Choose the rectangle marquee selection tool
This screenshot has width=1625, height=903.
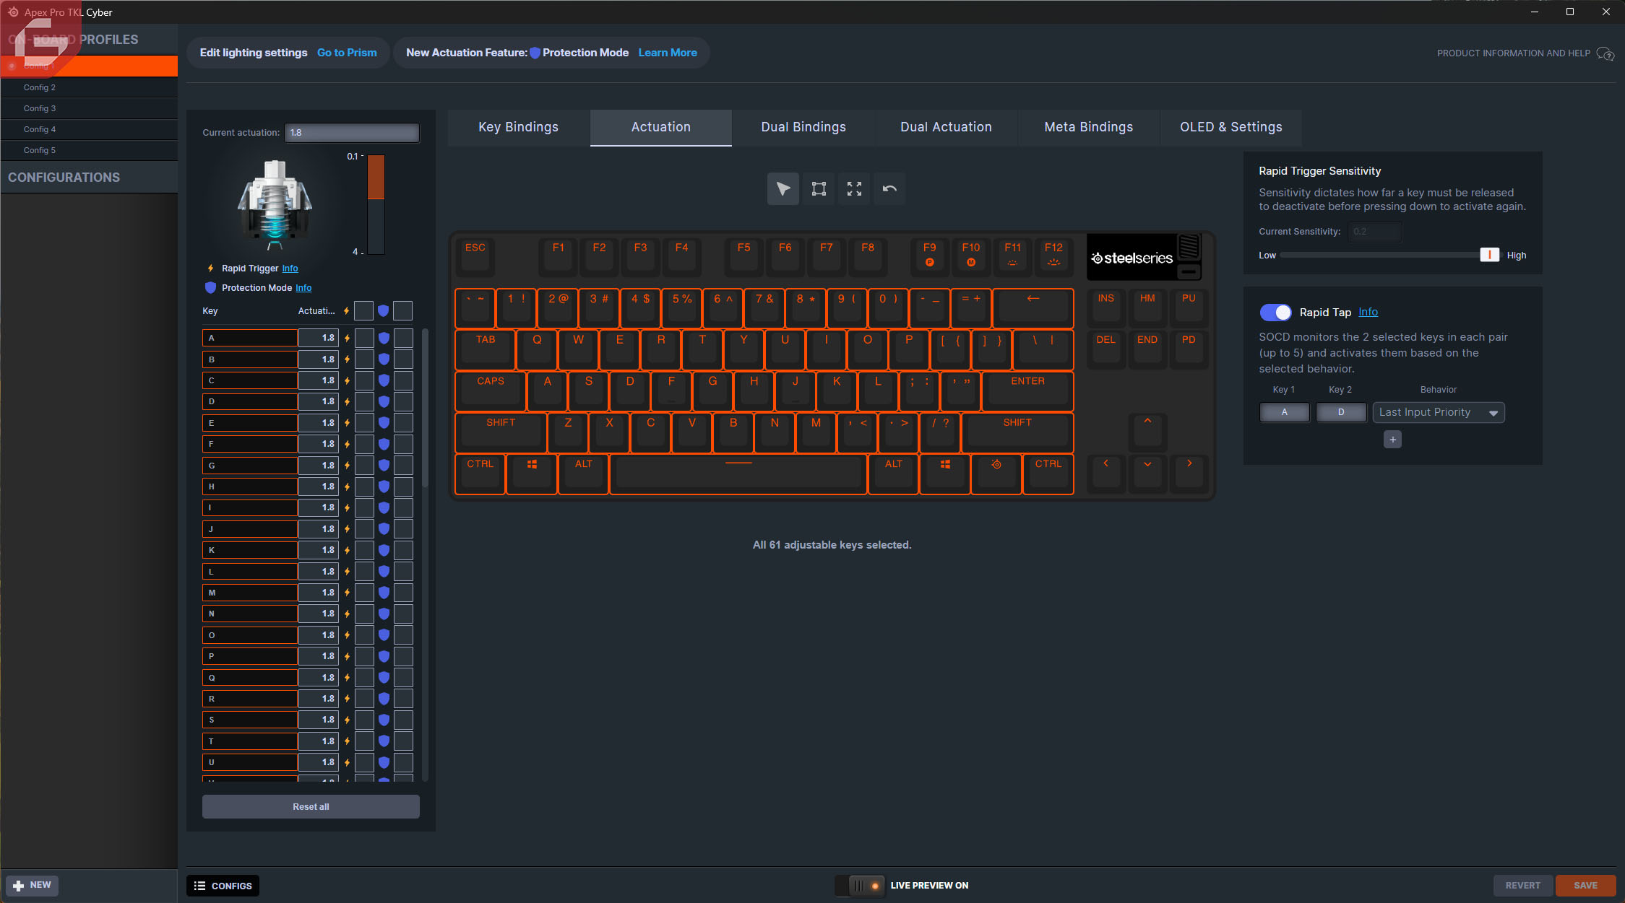point(819,189)
